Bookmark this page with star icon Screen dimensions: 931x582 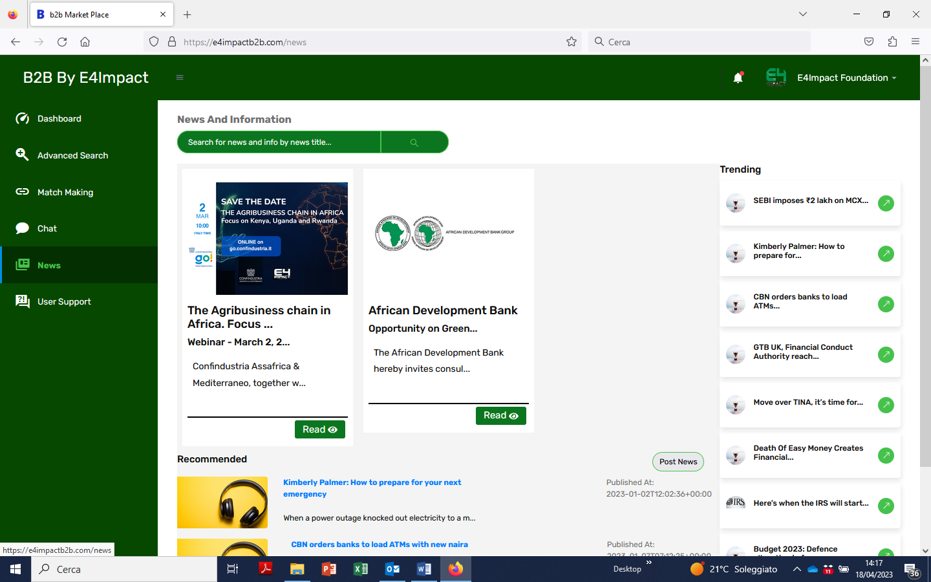pos(572,42)
